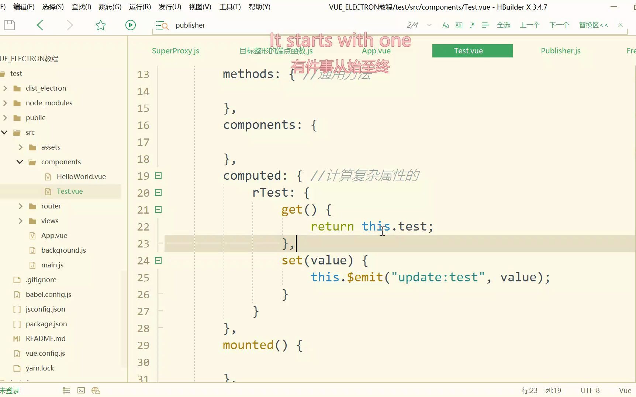Image resolution: width=636 pixels, height=397 pixels.
Task: Star the current file as favorite
Action: pos(100,25)
